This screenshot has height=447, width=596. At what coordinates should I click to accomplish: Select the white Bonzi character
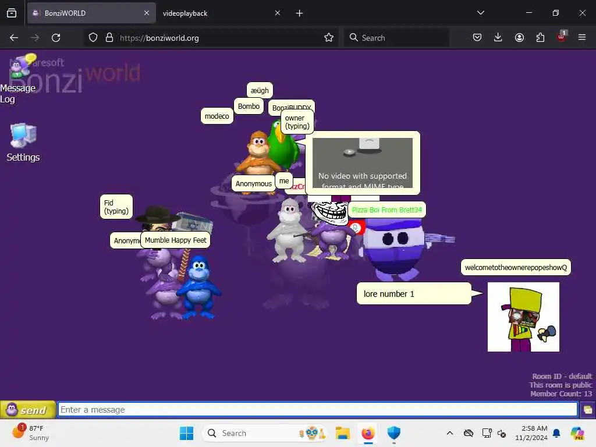click(x=289, y=231)
